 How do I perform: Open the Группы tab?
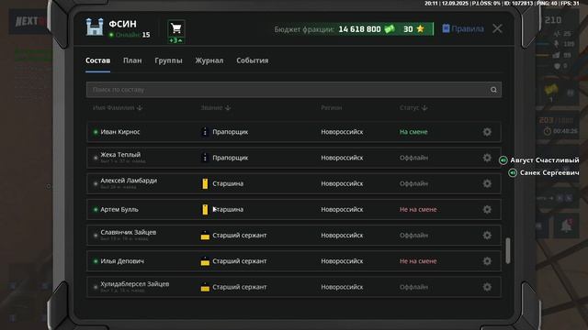(x=168, y=60)
